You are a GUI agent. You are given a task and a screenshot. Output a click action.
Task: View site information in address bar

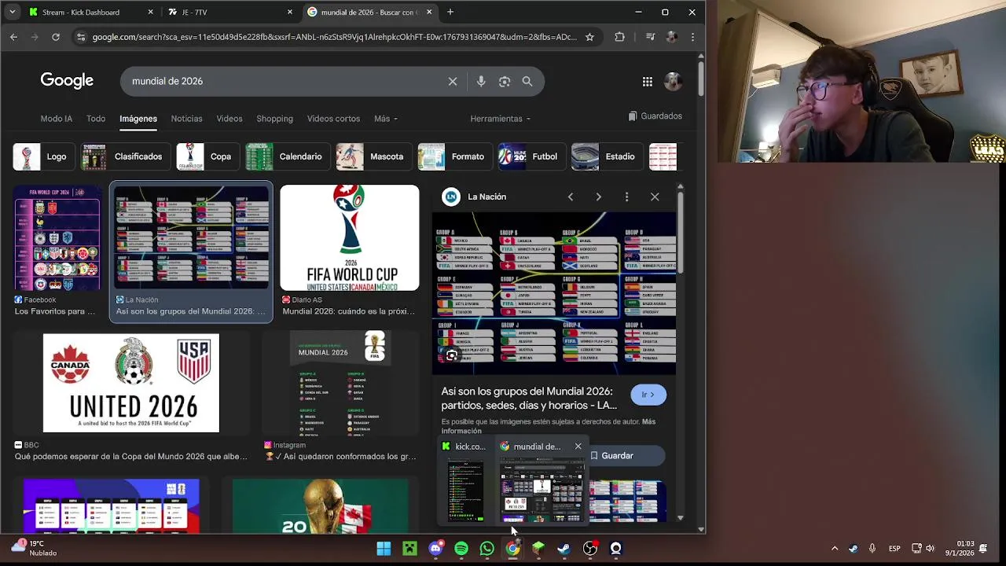pos(81,36)
